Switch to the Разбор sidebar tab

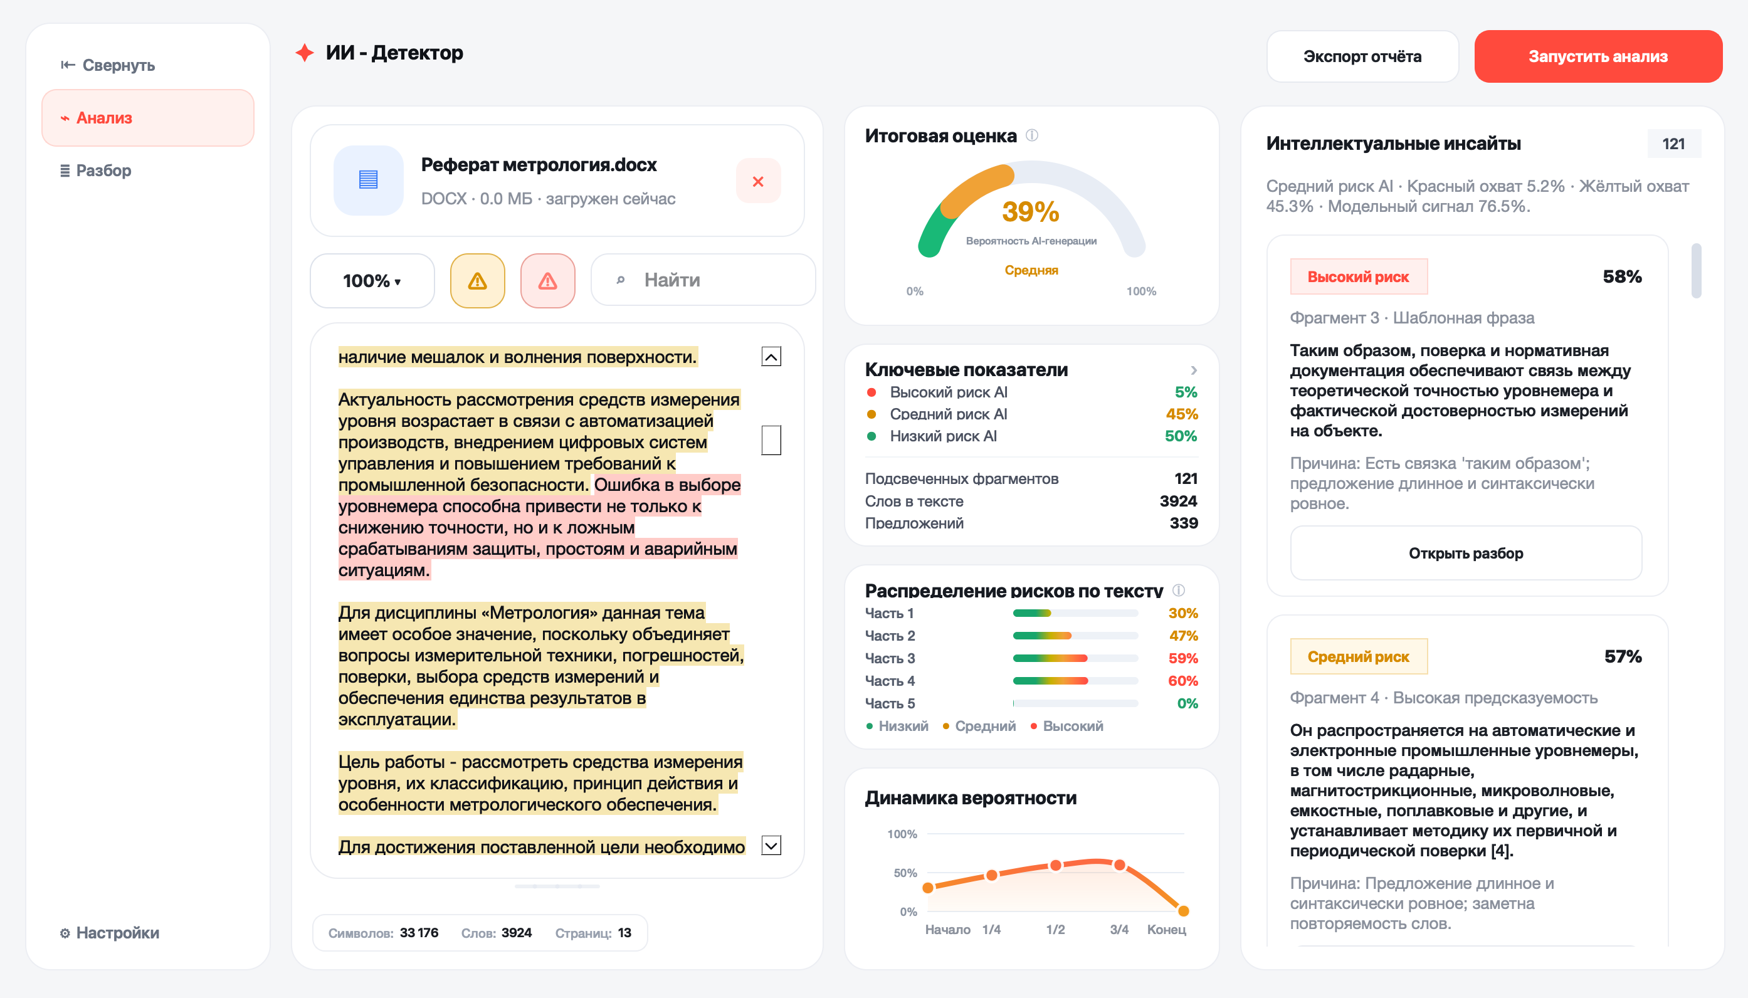(x=95, y=171)
